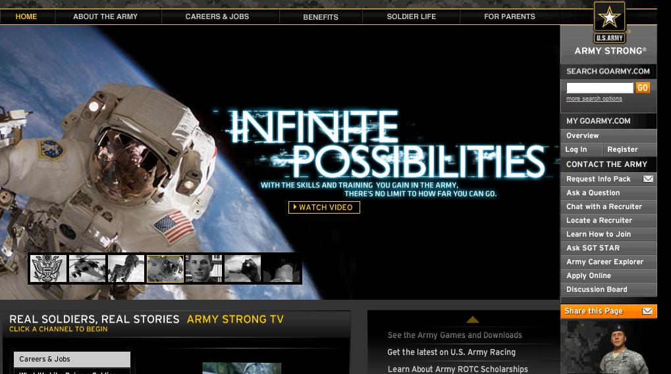Open Army ROTC Scholarships link
Screen dimensions: 671x374
(x=458, y=369)
